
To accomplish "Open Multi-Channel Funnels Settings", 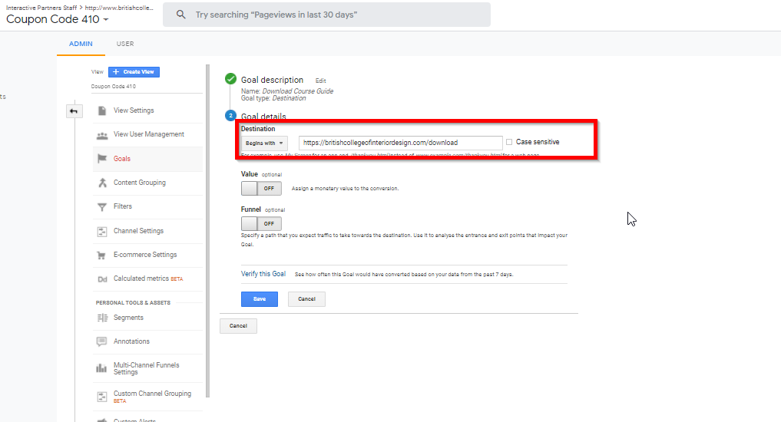I will pos(148,368).
